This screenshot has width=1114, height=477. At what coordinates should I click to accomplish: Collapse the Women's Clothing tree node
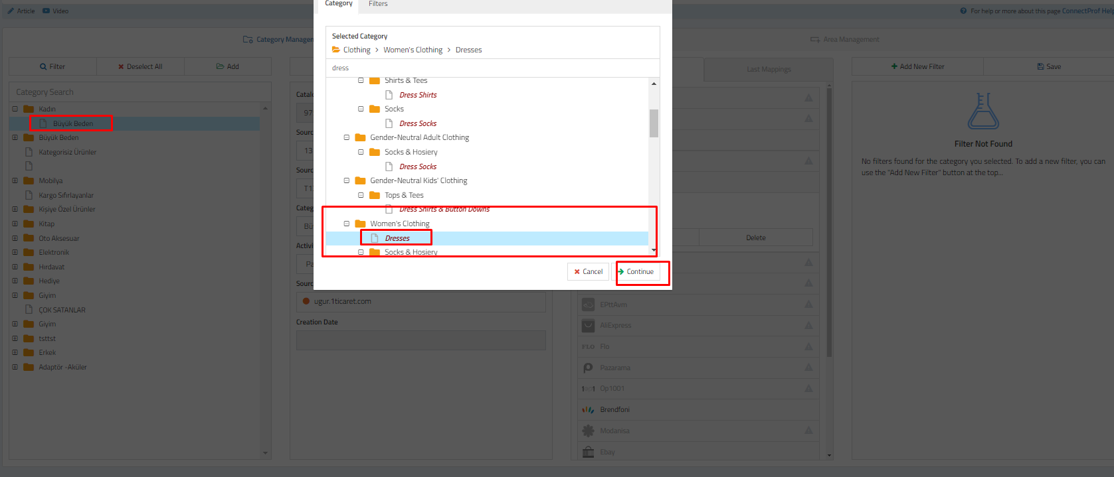347,224
